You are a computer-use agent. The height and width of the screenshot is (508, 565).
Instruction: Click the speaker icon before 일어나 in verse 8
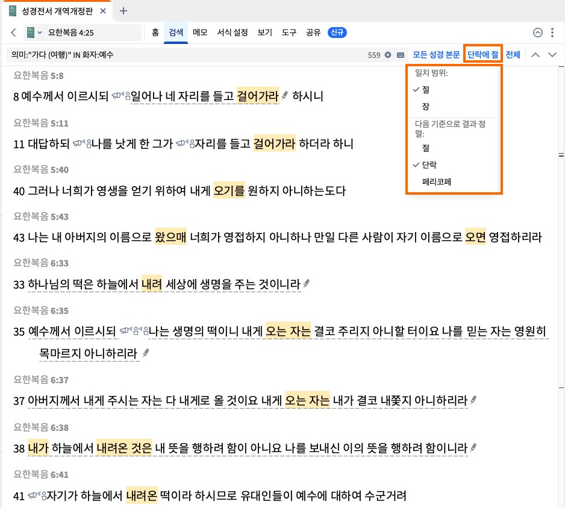pyautogui.click(x=120, y=96)
